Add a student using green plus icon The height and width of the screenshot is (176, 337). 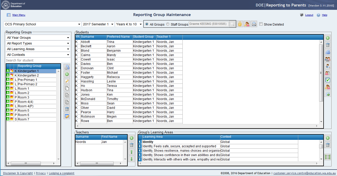[x=328, y=38]
